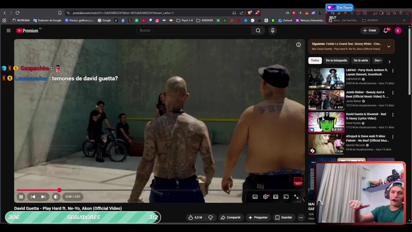Click the address bar URL

[123, 13]
